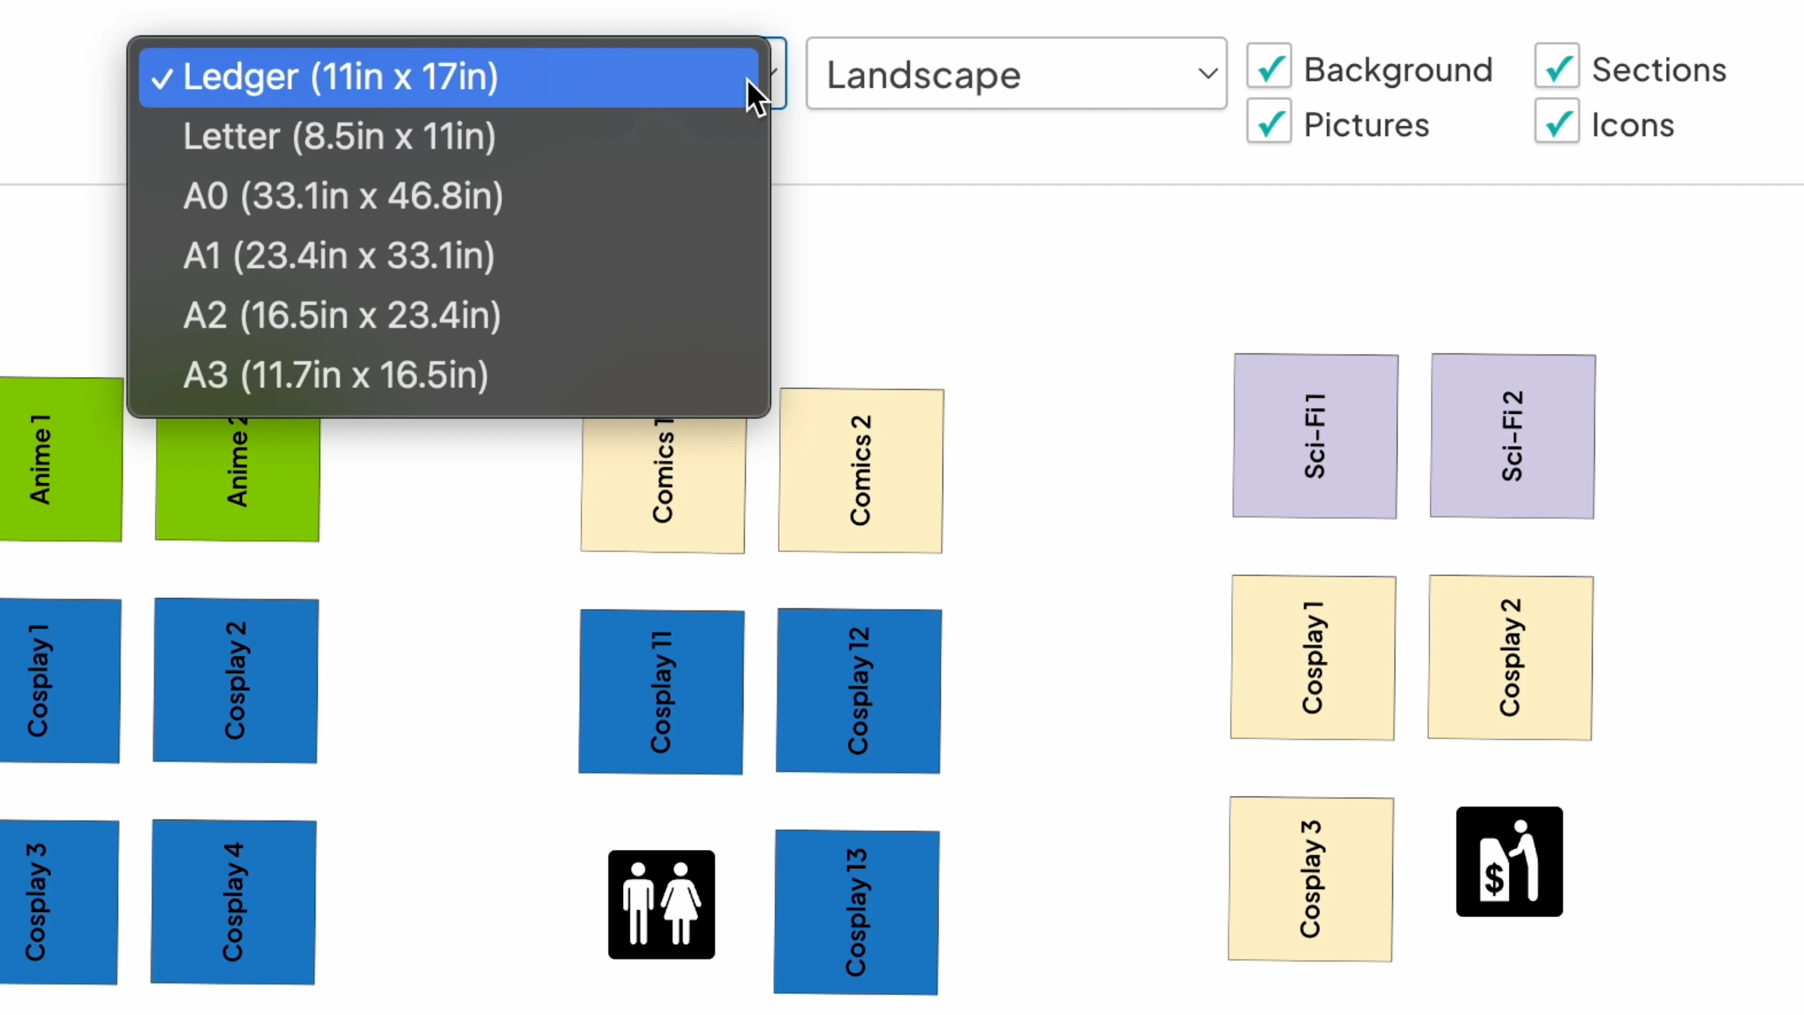The height and width of the screenshot is (1015, 1804).
Task: Select the yellow Cosplay 1 booth
Action: coord(1313,658)
